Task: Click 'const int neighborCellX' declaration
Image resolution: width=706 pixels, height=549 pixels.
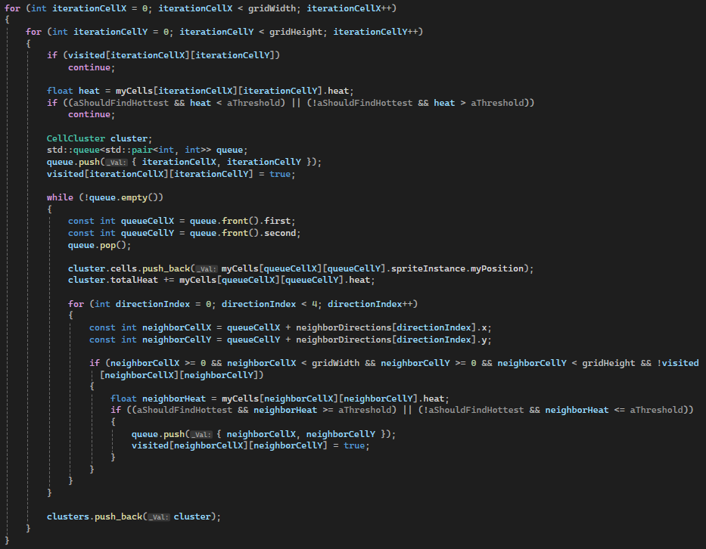Action: (x=150, y=327)
